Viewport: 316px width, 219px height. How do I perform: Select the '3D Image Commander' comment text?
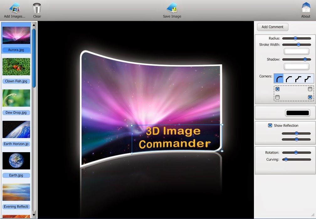(175, 137)
